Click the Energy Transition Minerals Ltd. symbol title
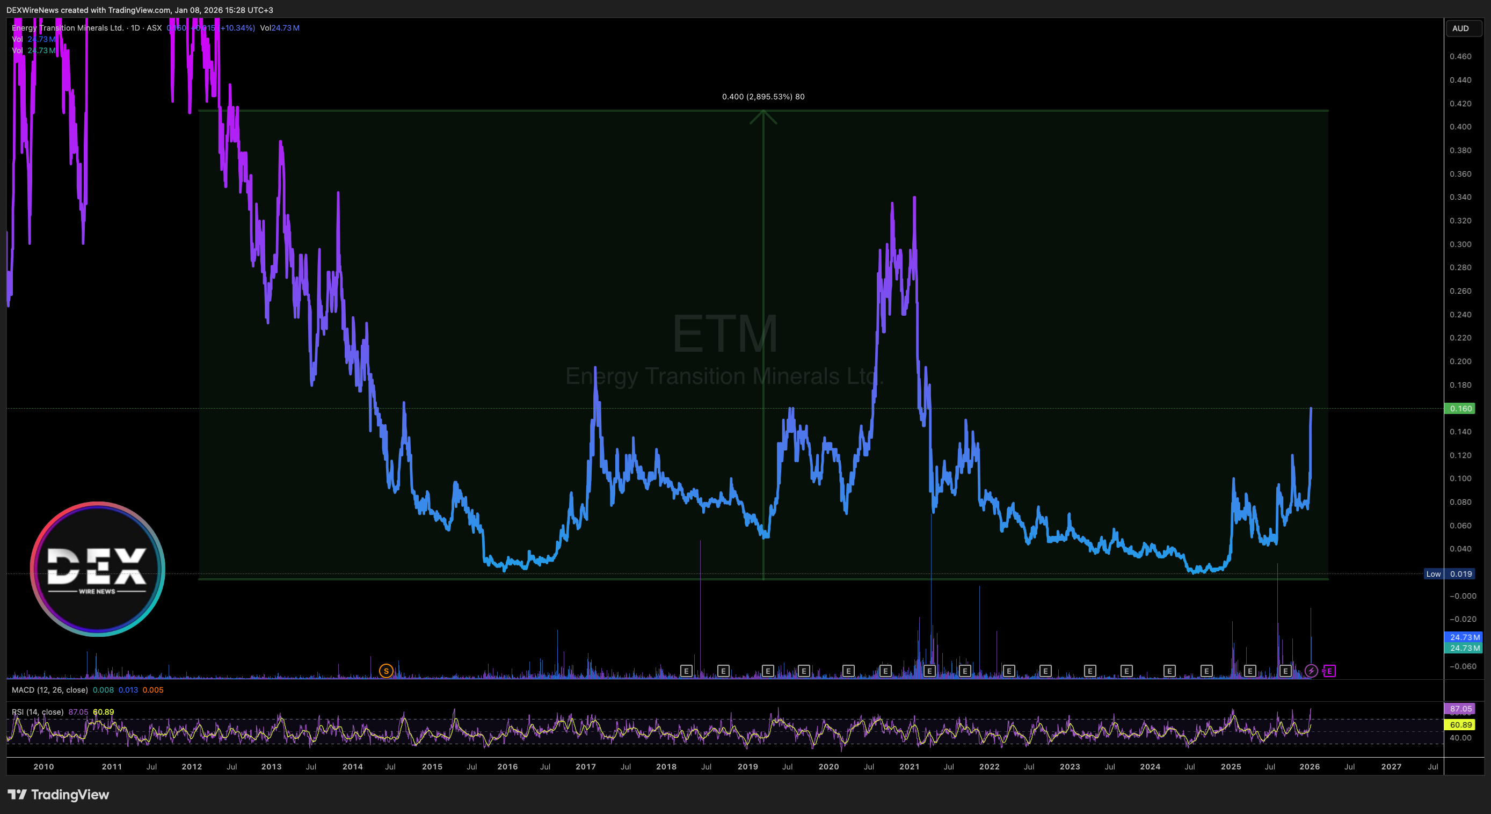 pos(68,28)
